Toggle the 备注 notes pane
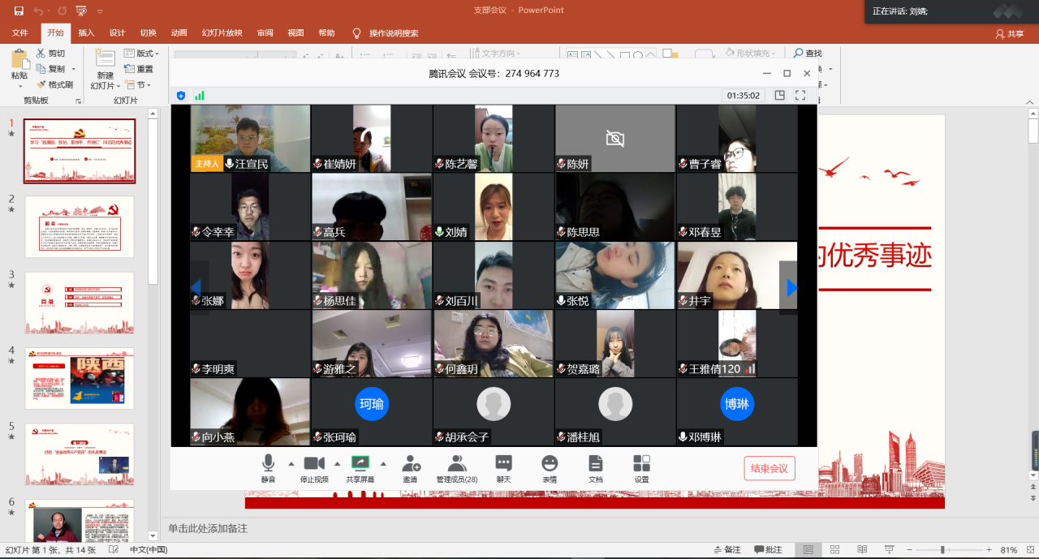This screenshot has width=1039, height=559. 726,550
